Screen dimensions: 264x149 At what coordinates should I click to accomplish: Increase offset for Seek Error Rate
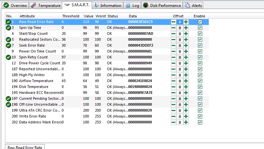tap(186, 46)
